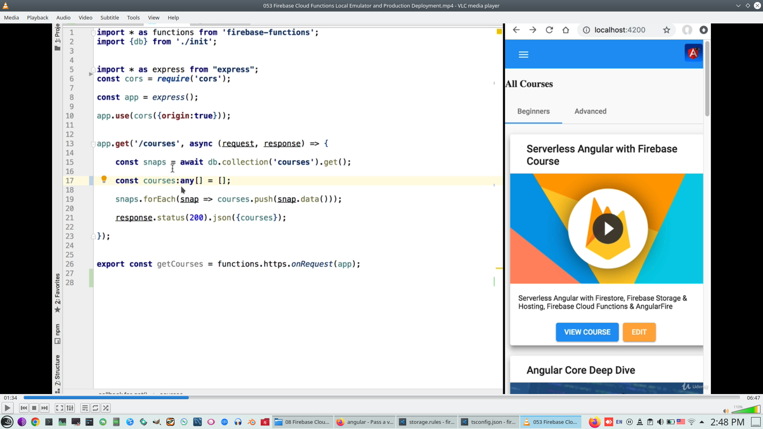Switch to tsconfig.json taskbar window
The height and width of the screenshot is (429, 763).
(x=489, y=422)
